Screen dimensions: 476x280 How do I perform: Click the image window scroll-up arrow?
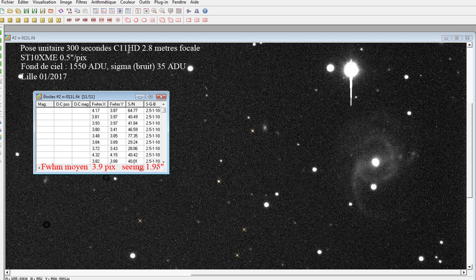click(x=470, y=45)
